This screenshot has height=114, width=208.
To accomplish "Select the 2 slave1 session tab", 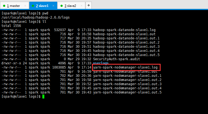I will (x=43, y=6).
